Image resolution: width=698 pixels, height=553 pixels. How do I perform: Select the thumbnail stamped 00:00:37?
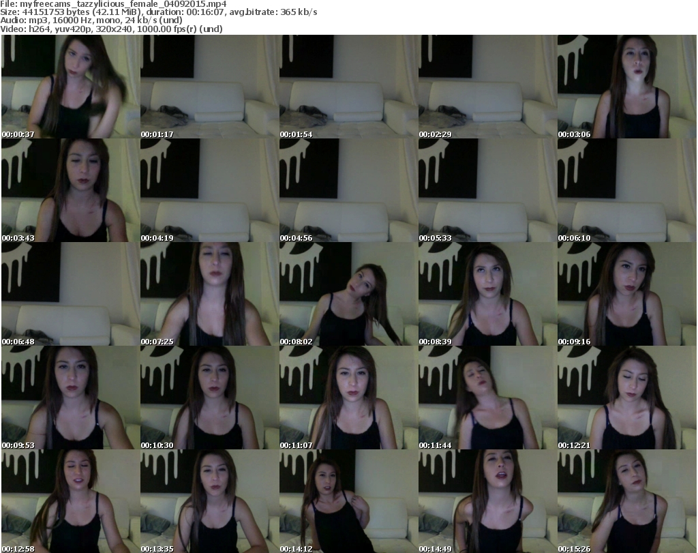(70, 87)
